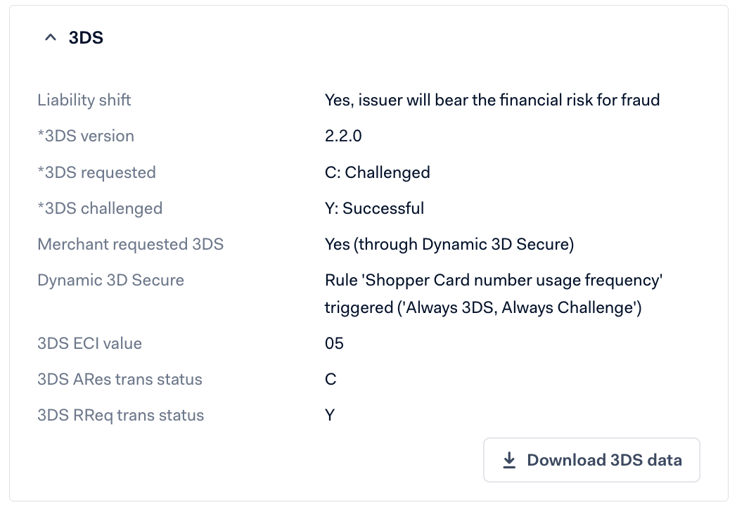
Task: Click the 2.2.0 version value
Action: tap(343, 136)
